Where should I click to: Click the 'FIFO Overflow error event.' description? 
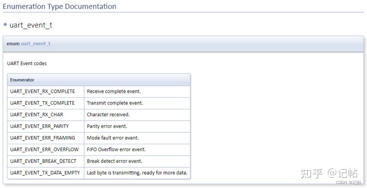click(116, 149)
